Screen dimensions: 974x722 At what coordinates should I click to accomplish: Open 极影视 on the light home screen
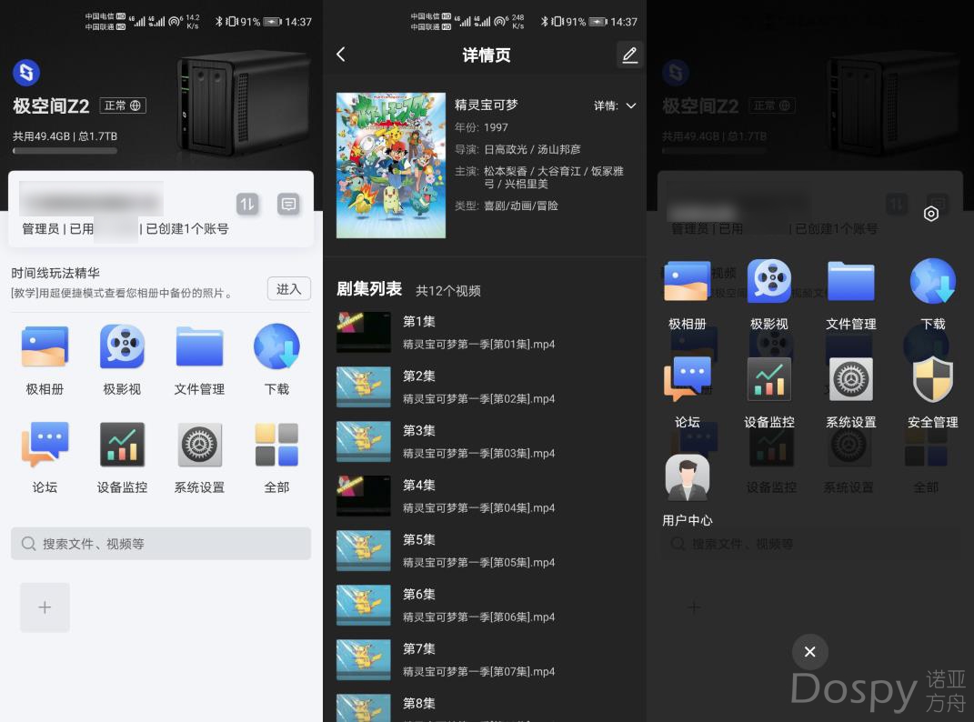[x=123, y=347]
